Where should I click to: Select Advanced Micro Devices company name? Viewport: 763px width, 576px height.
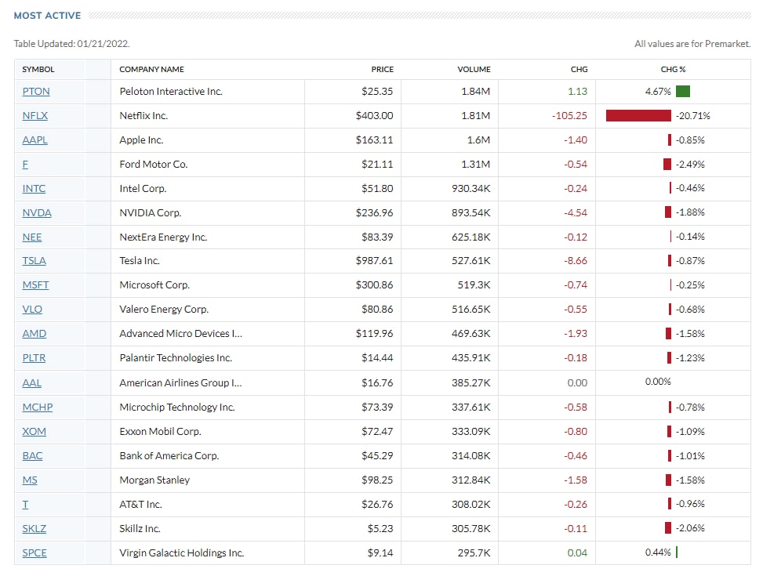[x=181, y=334]
